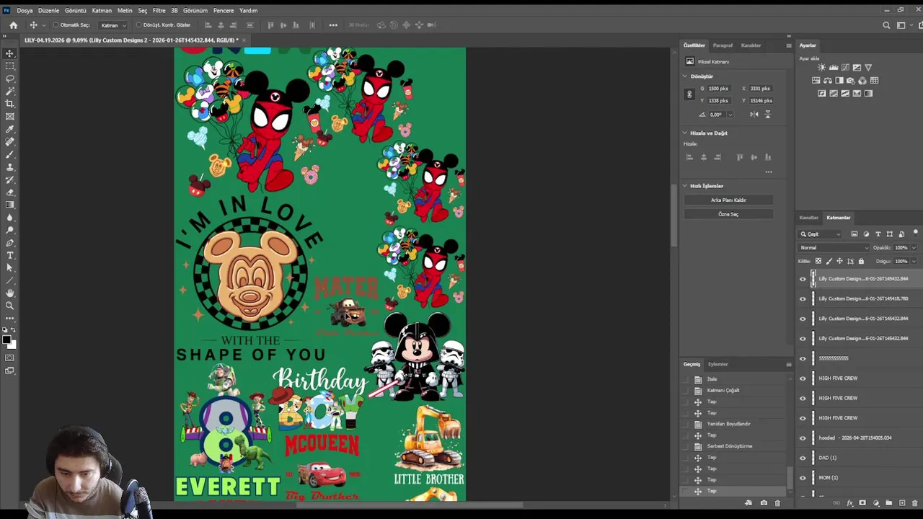Select the Rectangular Marquee tool

(x=10, y=66)
